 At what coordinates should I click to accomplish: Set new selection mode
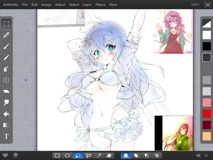point(126,156)
